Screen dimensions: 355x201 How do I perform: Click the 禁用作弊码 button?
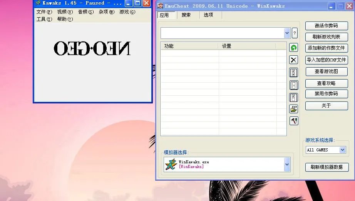(327, 94)
